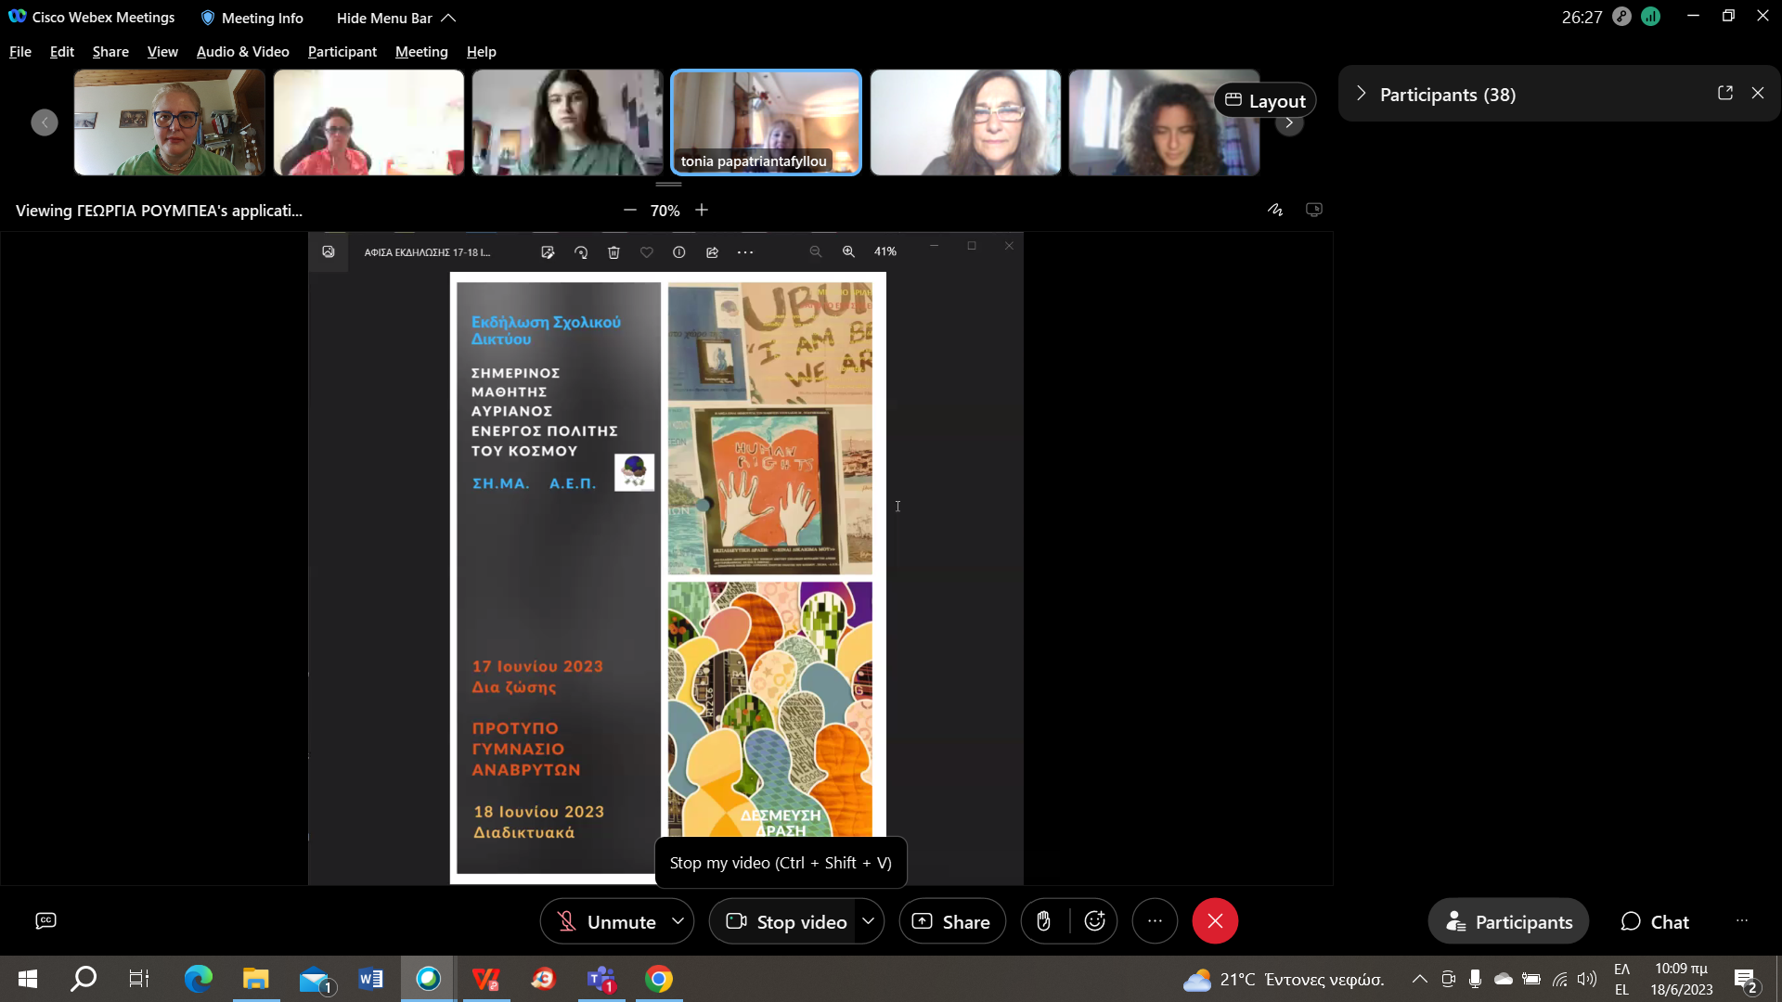The height and width of the screenshot is (1002, 1782).
Task: Collapse the Participants (38) panel chevron
Action: pyautogui.click(x=1361, y=94)
